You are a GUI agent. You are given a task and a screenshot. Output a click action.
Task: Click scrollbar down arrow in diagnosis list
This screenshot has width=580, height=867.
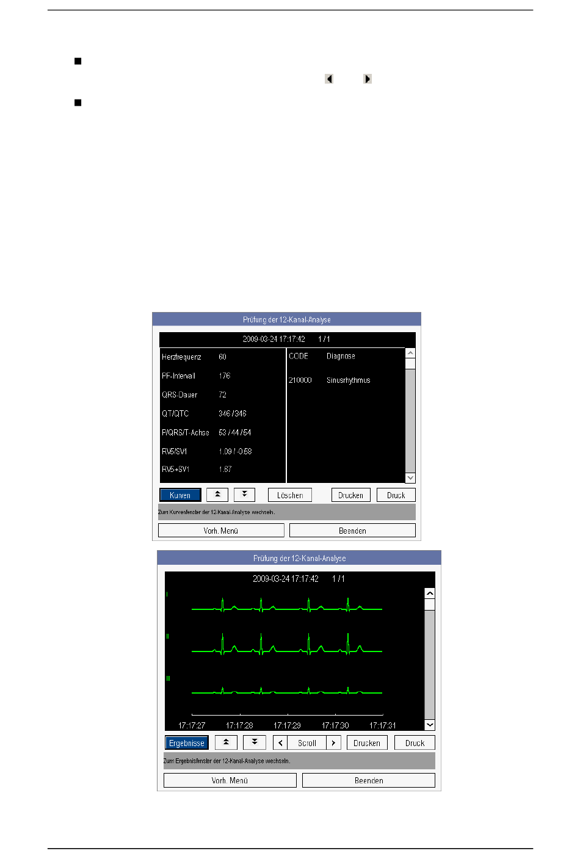(x=410, y=477)
